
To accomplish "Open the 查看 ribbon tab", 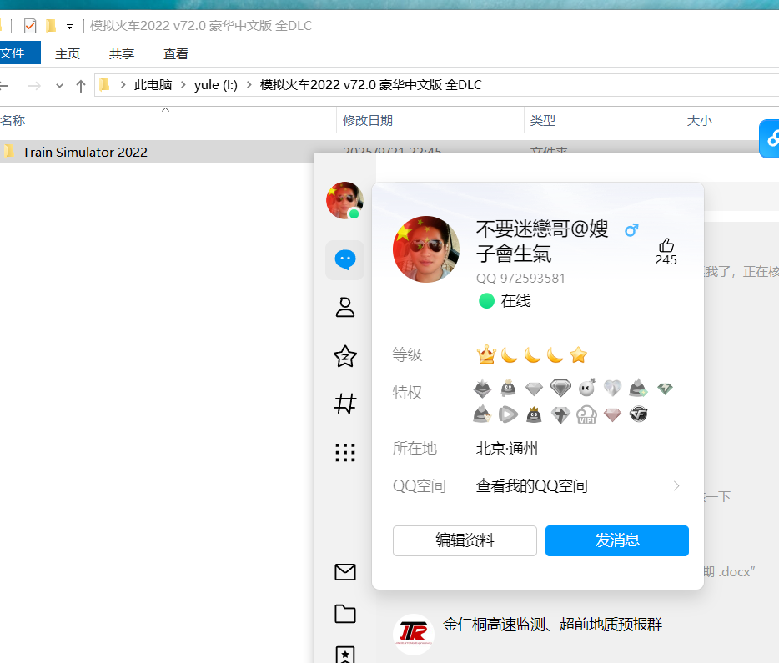I will click(175, 54).
